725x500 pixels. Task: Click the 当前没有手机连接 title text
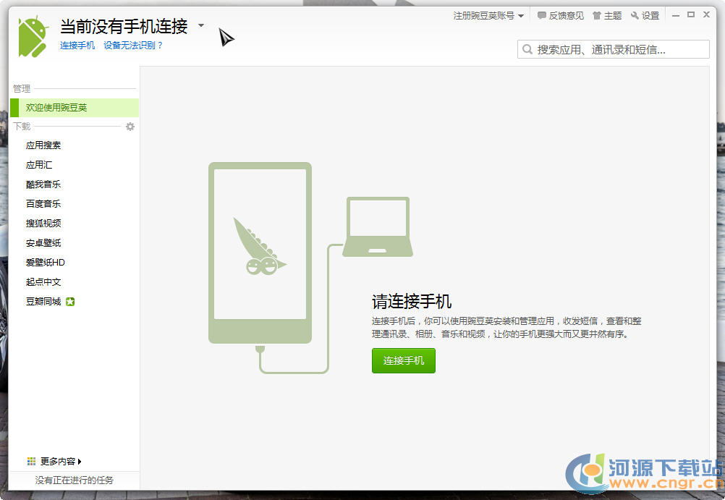tap(124, 26)
